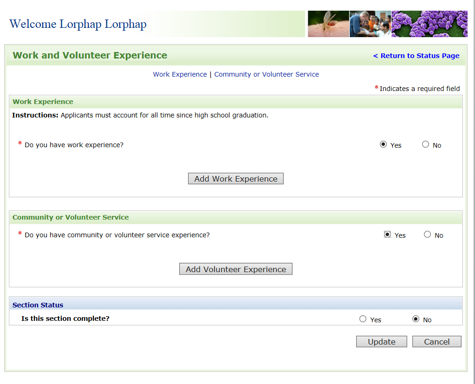This screenshot has width=475, height=384.
Task: Open the Return to Status Page link
Action: coord(416,56)
